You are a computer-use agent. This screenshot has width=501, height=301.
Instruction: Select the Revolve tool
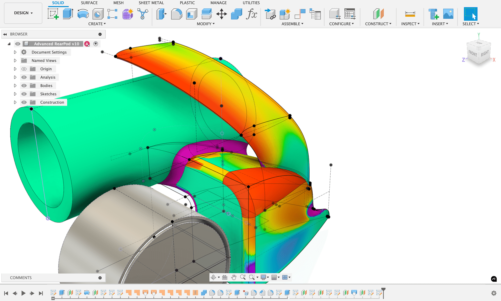pos(83,14)
